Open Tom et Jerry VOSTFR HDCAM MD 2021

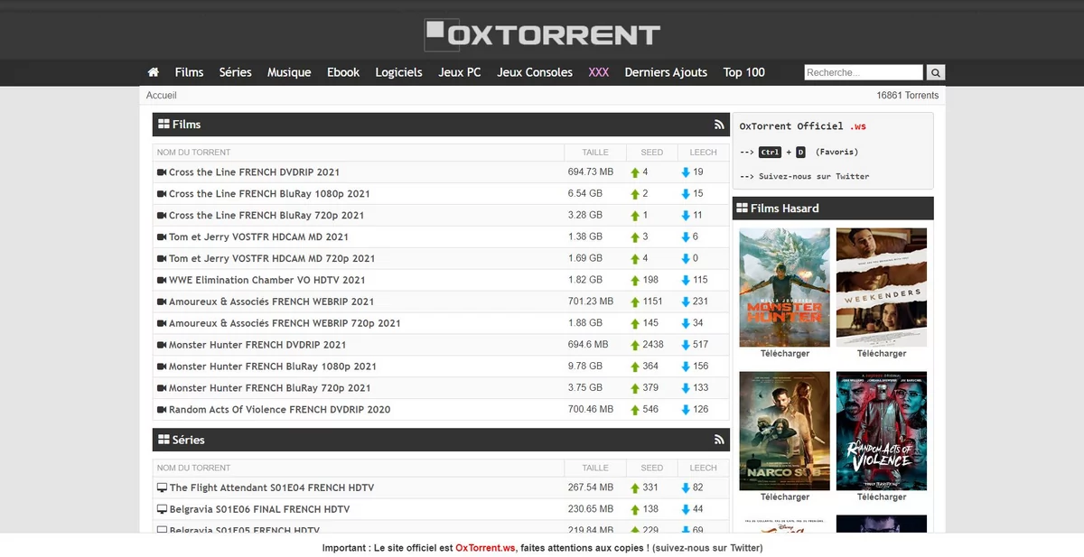pos(258,237)
